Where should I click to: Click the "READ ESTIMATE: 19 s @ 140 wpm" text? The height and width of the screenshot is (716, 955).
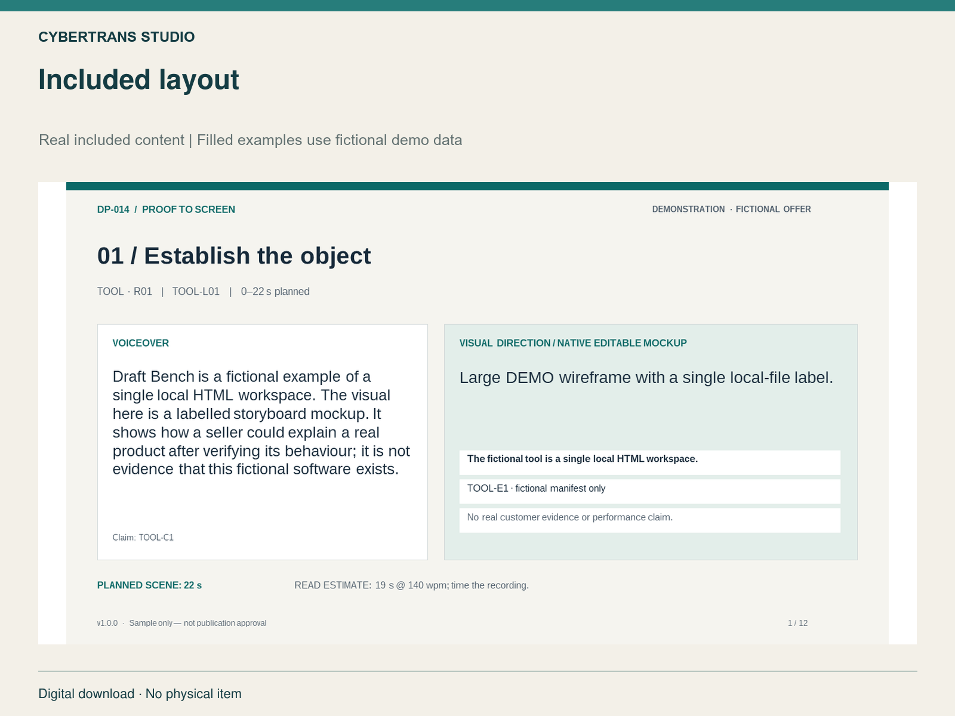click(411, 585)
